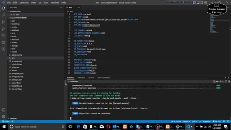The image size is (231, 130).
Task: Change encoding via UTF-8 status item
Action: click(x=194, y=122)
